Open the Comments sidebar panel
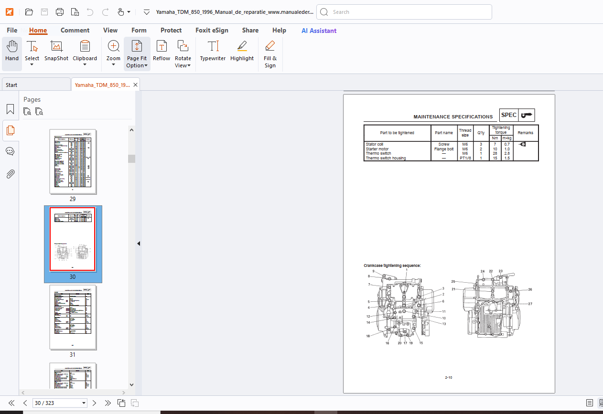Viewport: 603px width, 414px height. (x=10, y=151)
